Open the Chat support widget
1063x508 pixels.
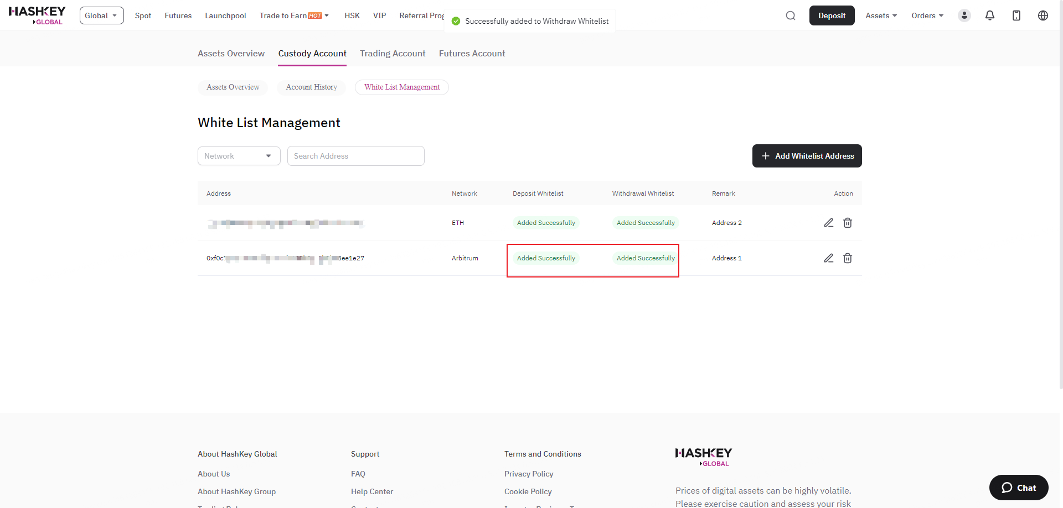1018,488
